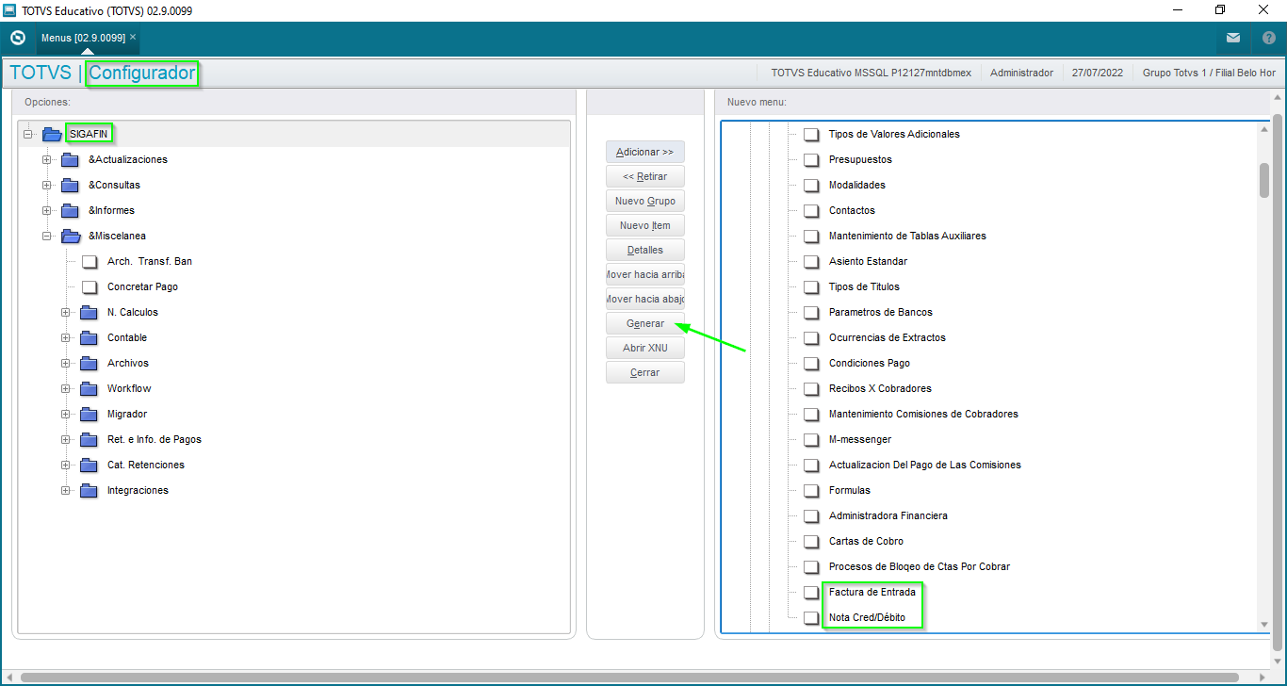Expand the Migrador node
This screenshot has height=686, width=1287.
(66, 414)
